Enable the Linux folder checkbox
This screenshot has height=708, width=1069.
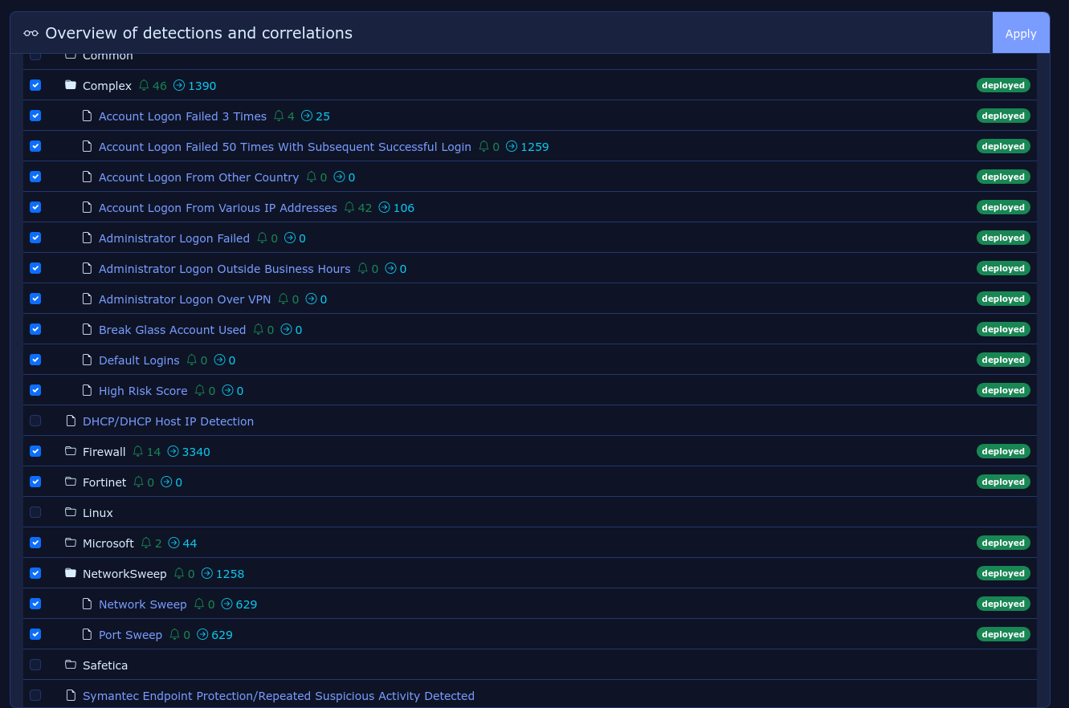[x=35, y=513]
